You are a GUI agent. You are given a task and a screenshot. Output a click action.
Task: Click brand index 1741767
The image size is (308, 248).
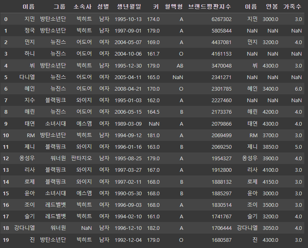pos(222,217)
